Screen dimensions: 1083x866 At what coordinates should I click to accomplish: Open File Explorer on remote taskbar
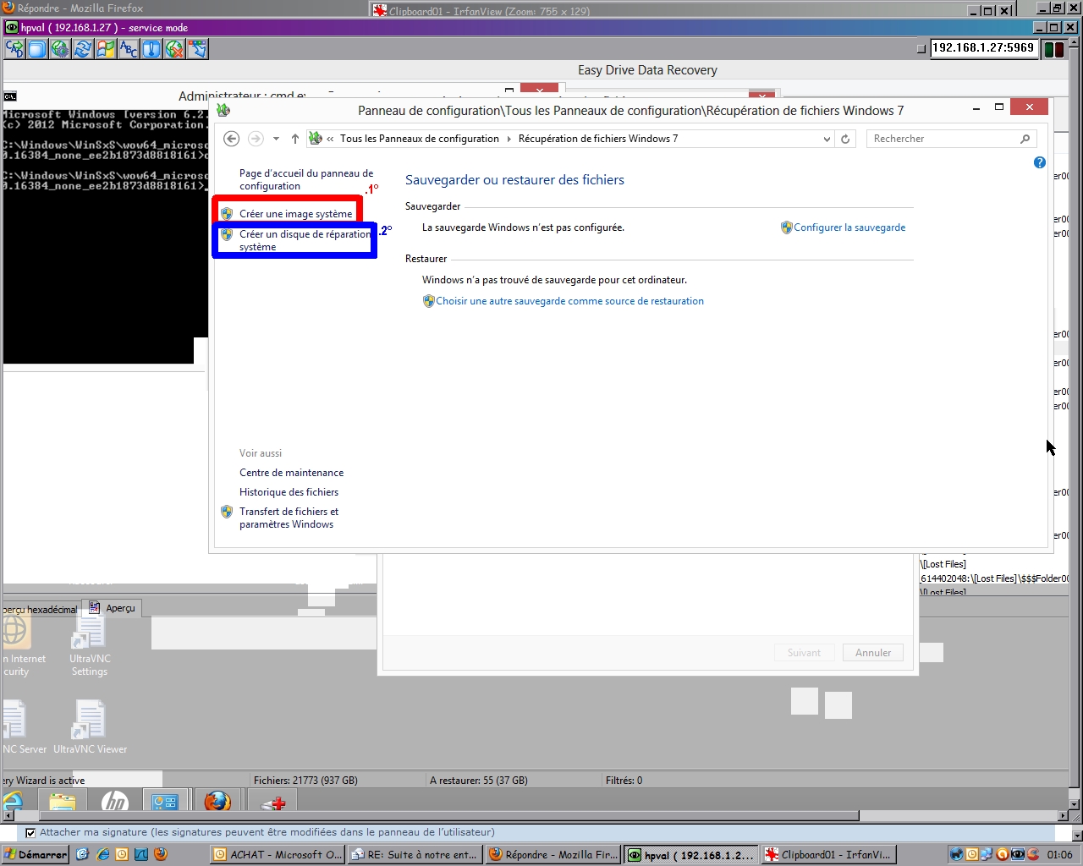tap(63, 802)
